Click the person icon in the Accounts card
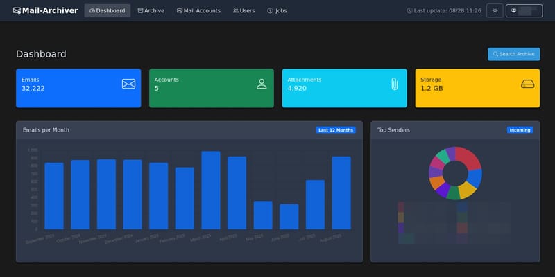Viewport: 555px width, 277px height. (262, 84)
